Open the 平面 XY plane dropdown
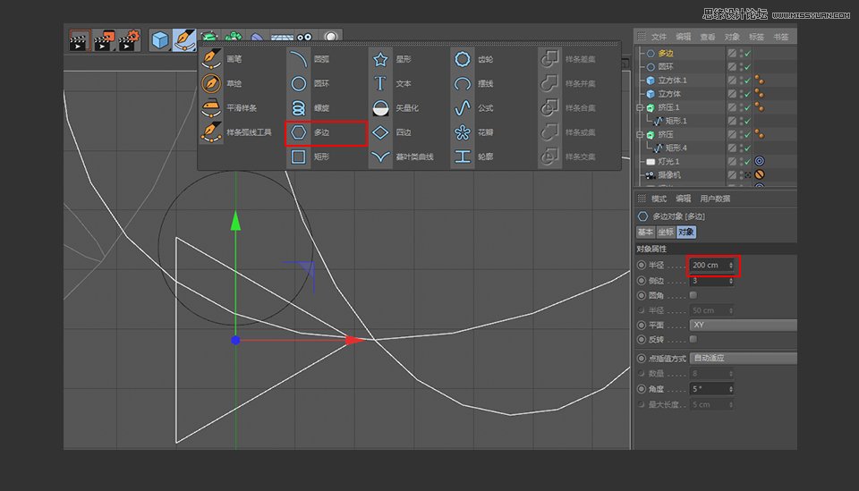859x491 pixels. [x=743, y=325]
